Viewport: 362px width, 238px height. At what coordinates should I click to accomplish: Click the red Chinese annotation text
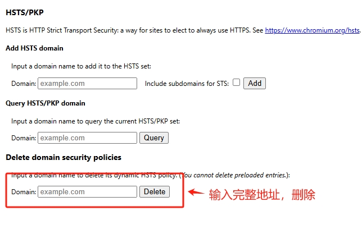click(x=262, y=195)
